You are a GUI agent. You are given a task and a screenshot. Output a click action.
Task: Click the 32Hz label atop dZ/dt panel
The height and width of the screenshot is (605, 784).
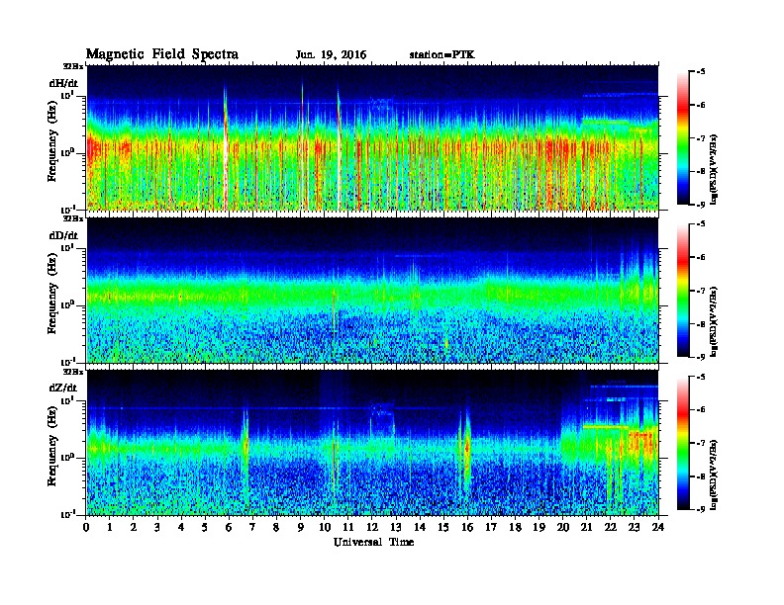73,372
